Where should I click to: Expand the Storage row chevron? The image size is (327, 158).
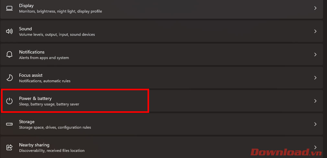315,124
